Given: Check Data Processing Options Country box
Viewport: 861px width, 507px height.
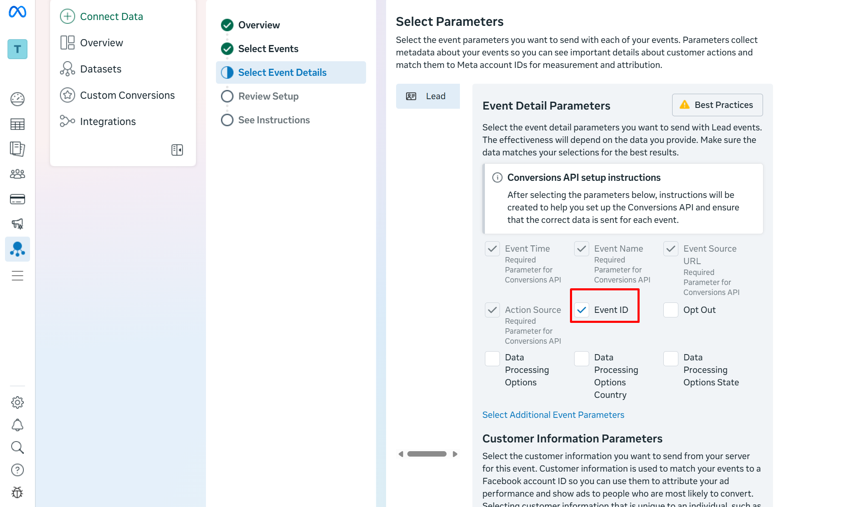Looking at the screenshot, I should click(582, 358).
